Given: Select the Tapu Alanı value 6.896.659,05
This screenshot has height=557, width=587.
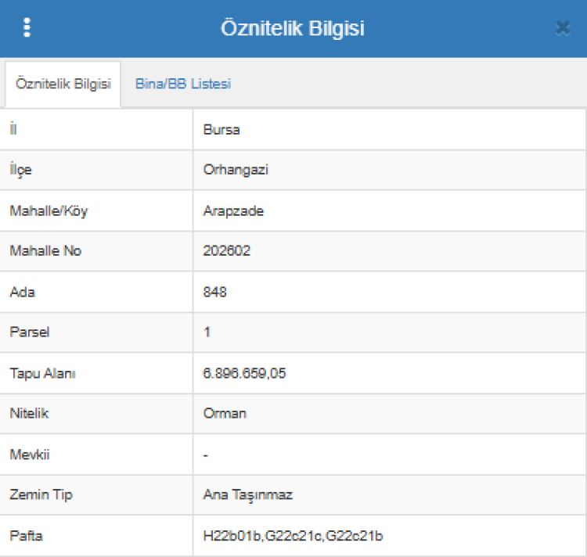Looking at the screenshot, I should 244,373.
